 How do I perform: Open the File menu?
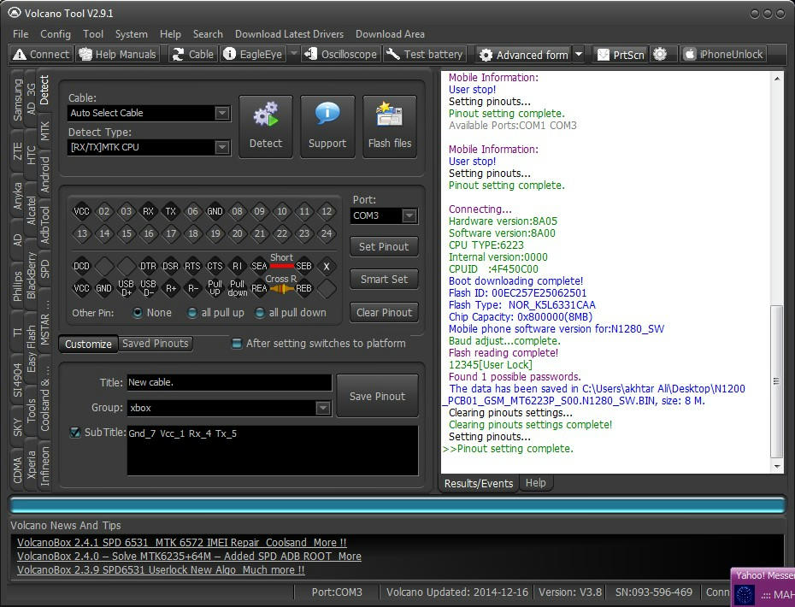coord(21,34)
